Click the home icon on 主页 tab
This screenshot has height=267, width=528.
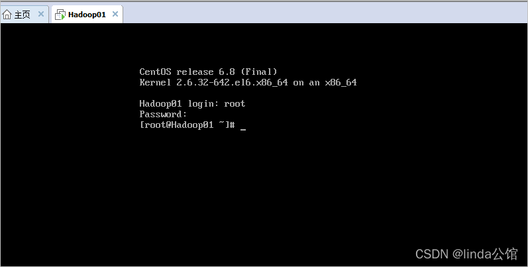click(x=8, y=14)
